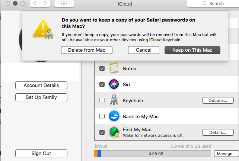Click the magnifier icon in Search field
Screen dimensions: 239x161
tap(204, 3)
